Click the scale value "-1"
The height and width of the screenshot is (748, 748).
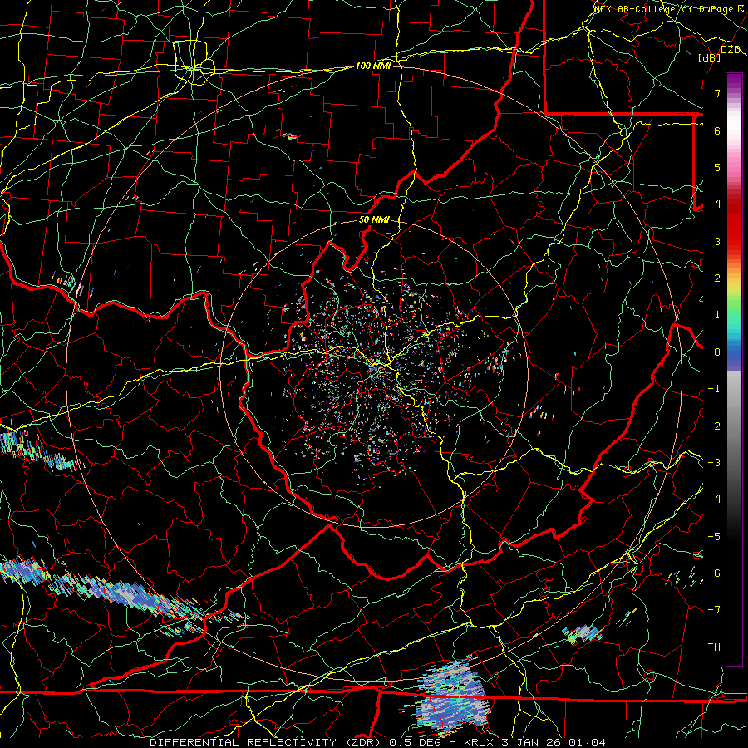[x=714, y=389]
